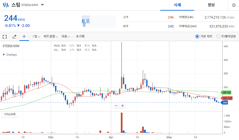The height and width of the screenshot is (140, 239).
Task: Click the 350 price axis label
Action: pyautogui.click(x=226, y=74)
